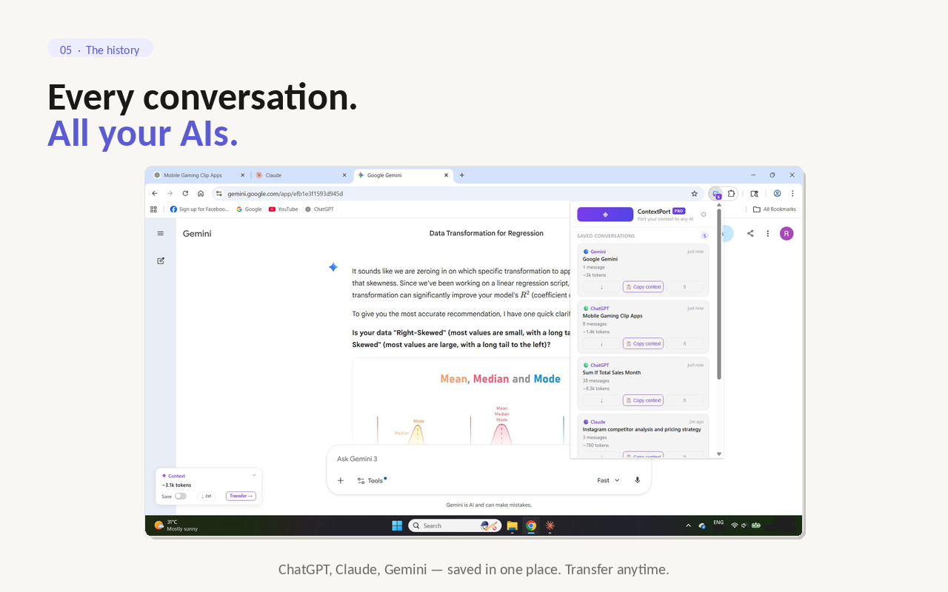The height and width of the screenshot is (592, 948).
Task: Click the purple ContextPort logo button
Action: click(605, 215)
